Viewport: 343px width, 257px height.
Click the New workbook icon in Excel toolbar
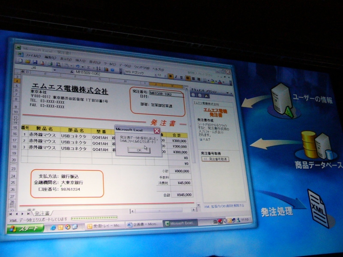click(x=21, y=60)
